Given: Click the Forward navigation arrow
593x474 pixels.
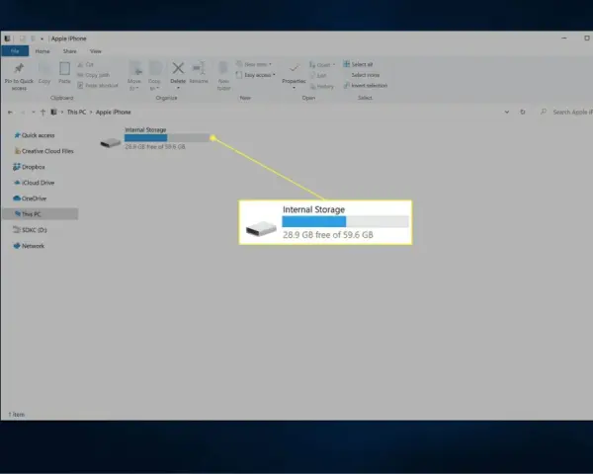Looking at the screenshot, I should click(23, 113).
